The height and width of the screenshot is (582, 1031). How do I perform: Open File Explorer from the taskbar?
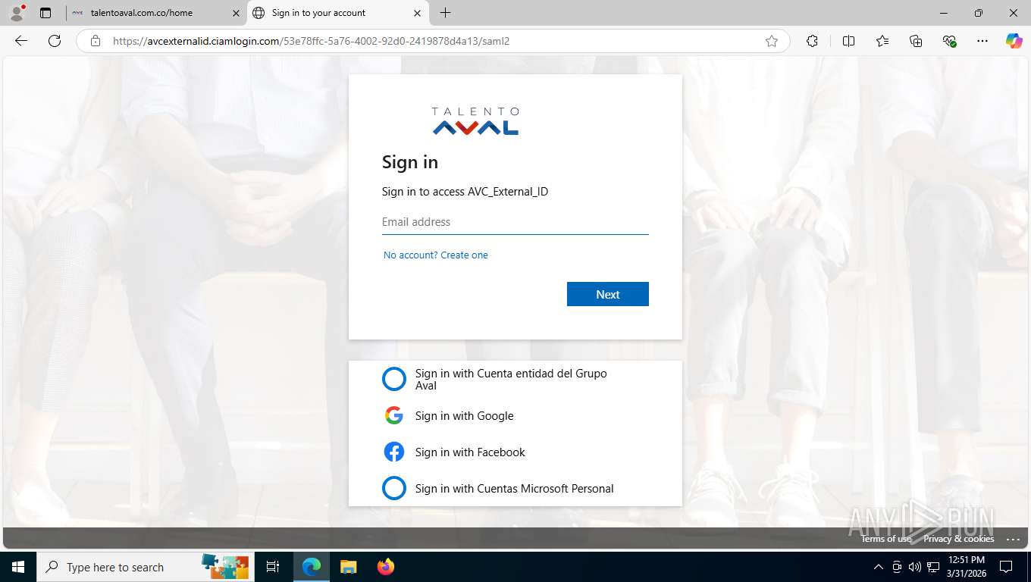(x=348, y=567)
